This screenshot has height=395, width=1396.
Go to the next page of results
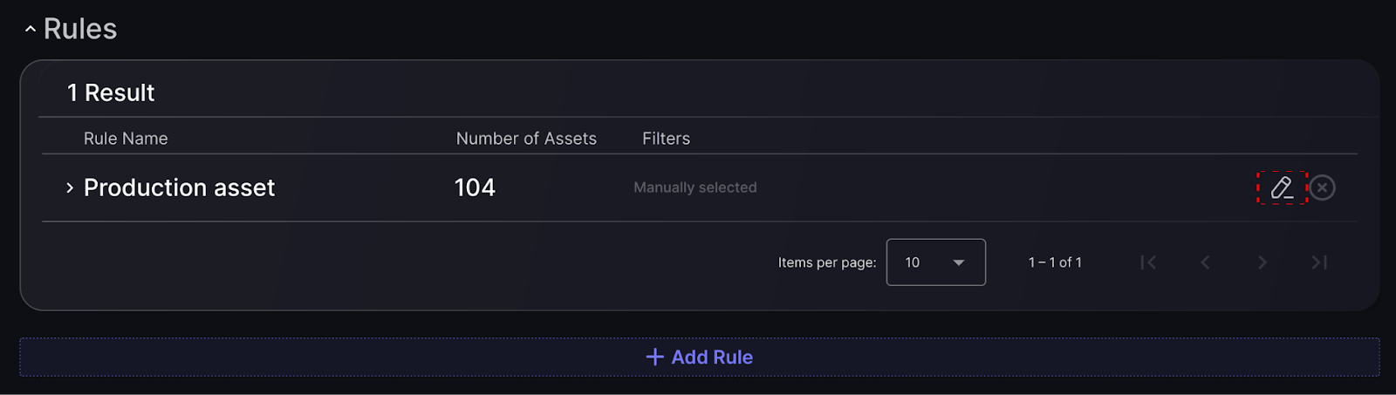(x=1262, y=262)
